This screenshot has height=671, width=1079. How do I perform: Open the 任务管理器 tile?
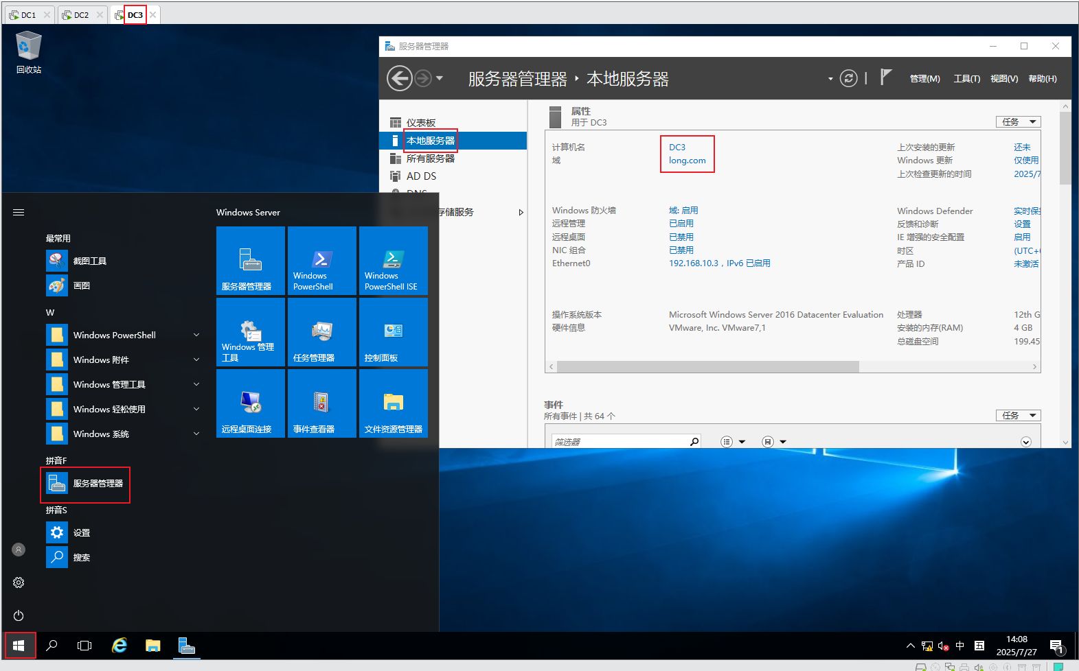[322, 332]
